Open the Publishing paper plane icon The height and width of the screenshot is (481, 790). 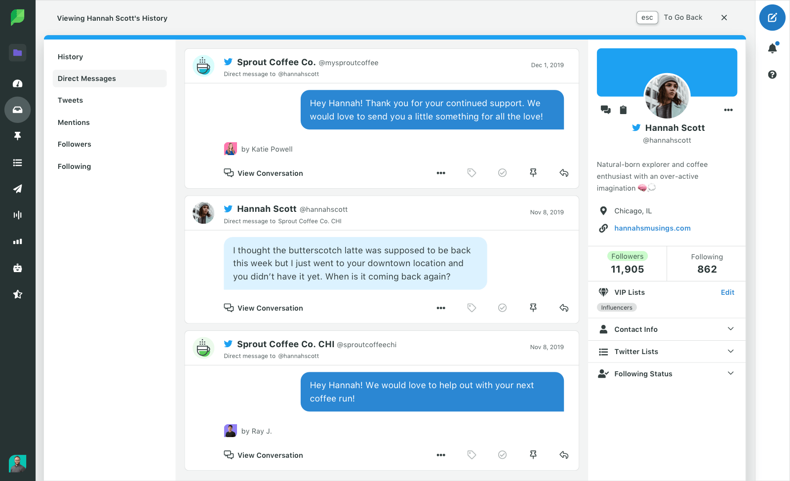click(18, 189)
